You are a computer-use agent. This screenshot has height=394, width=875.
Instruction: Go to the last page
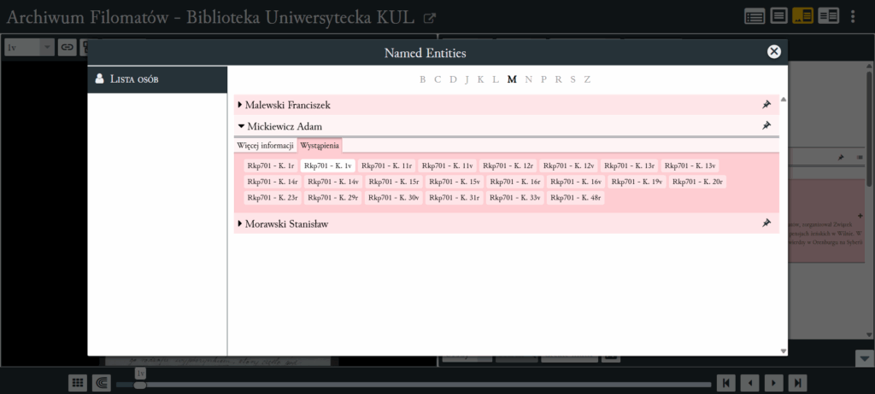797,383
